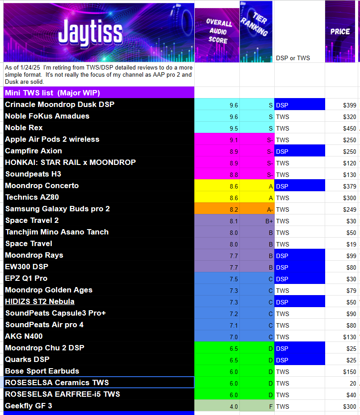Open the HIDIZS ST2 Nebula link

point(40,301)
